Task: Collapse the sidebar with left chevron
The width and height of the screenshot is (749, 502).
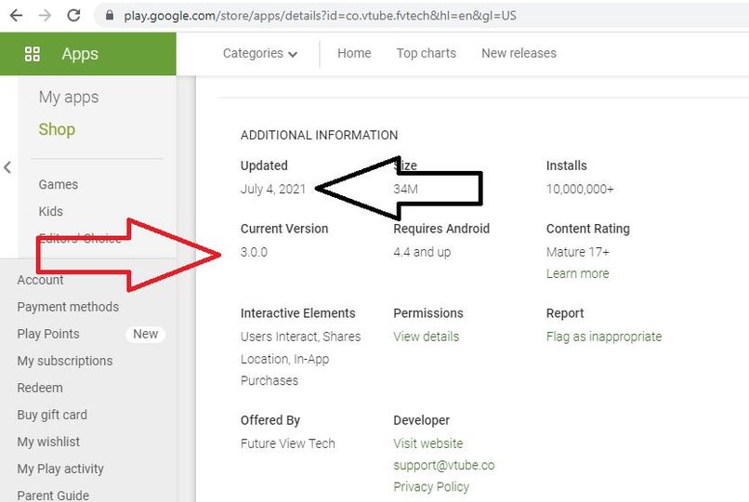Action: tap(7, 167)
